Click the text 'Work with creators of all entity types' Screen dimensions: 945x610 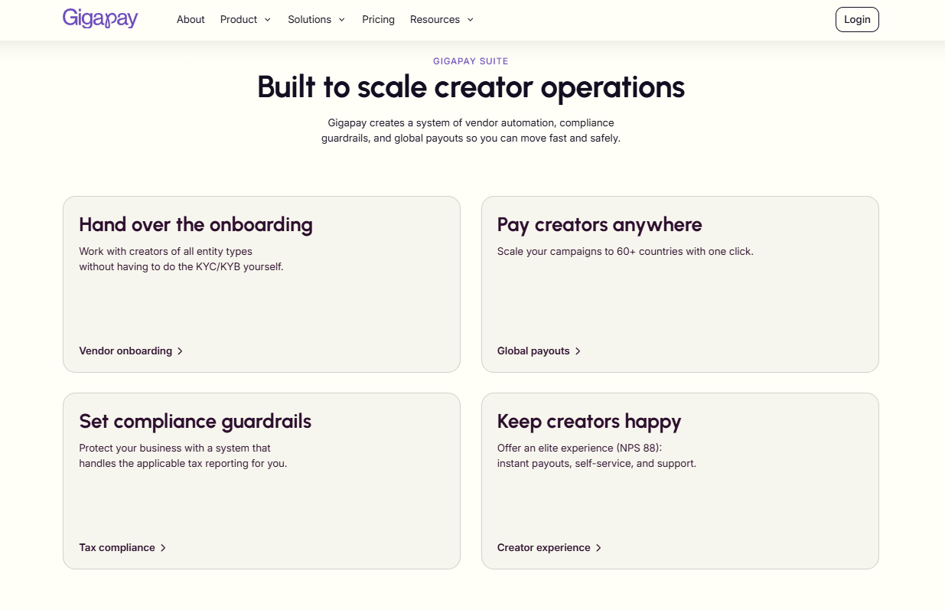(165, 251)
